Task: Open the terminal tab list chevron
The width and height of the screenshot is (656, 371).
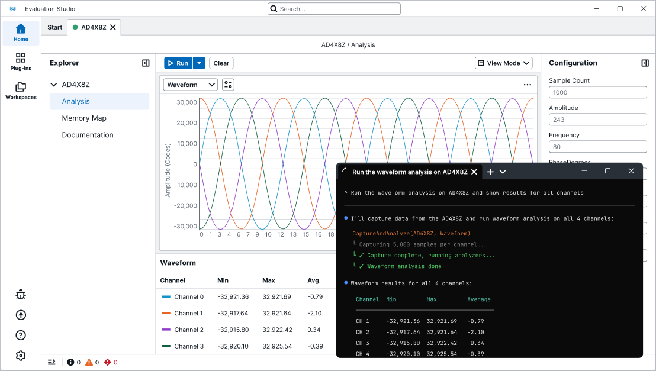Action: (x=503, y=172)
